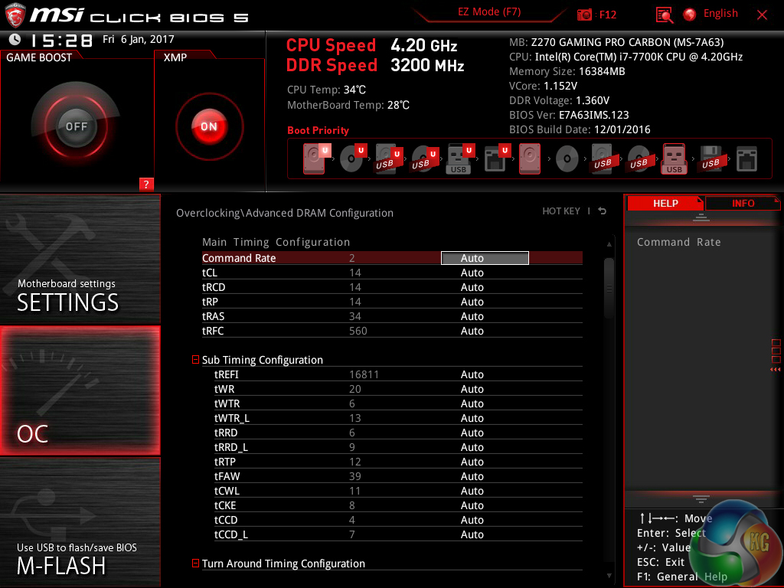
Task: Click the tREFI value 16811
Action: coord(364,374)
